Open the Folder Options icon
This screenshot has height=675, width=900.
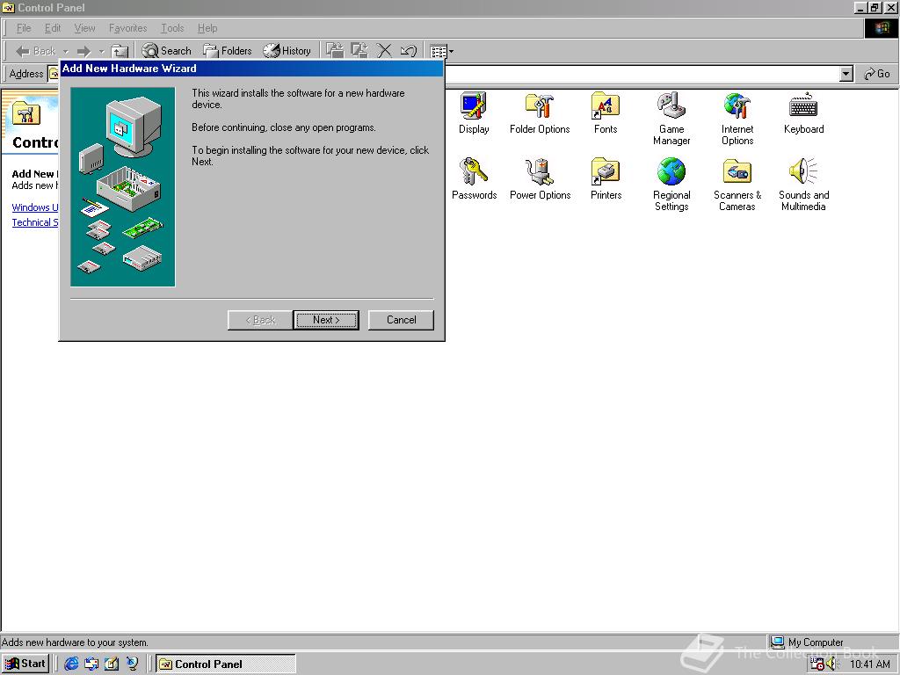[540, 113]
